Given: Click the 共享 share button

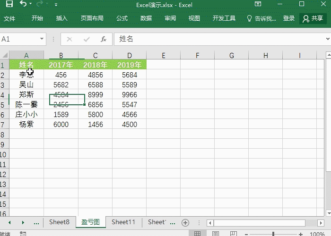Looking at the screenshot, I should (313, 18).
